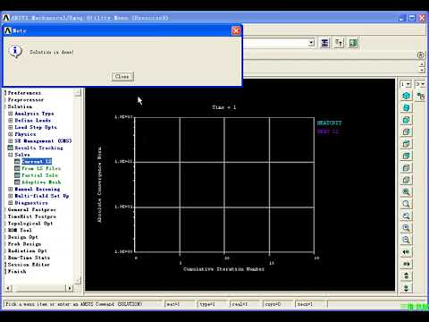429x322 pixels.
Task: Expand the Load Step Opts node
Action: coord(11,127)
